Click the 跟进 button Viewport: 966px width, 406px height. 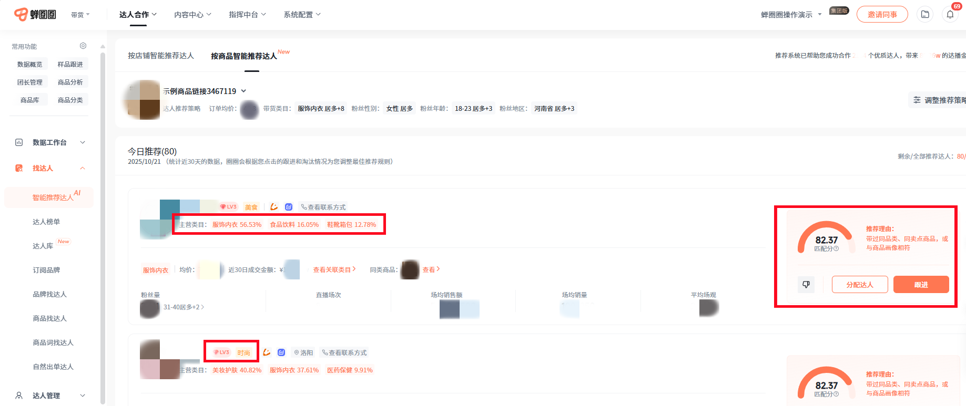921,284
